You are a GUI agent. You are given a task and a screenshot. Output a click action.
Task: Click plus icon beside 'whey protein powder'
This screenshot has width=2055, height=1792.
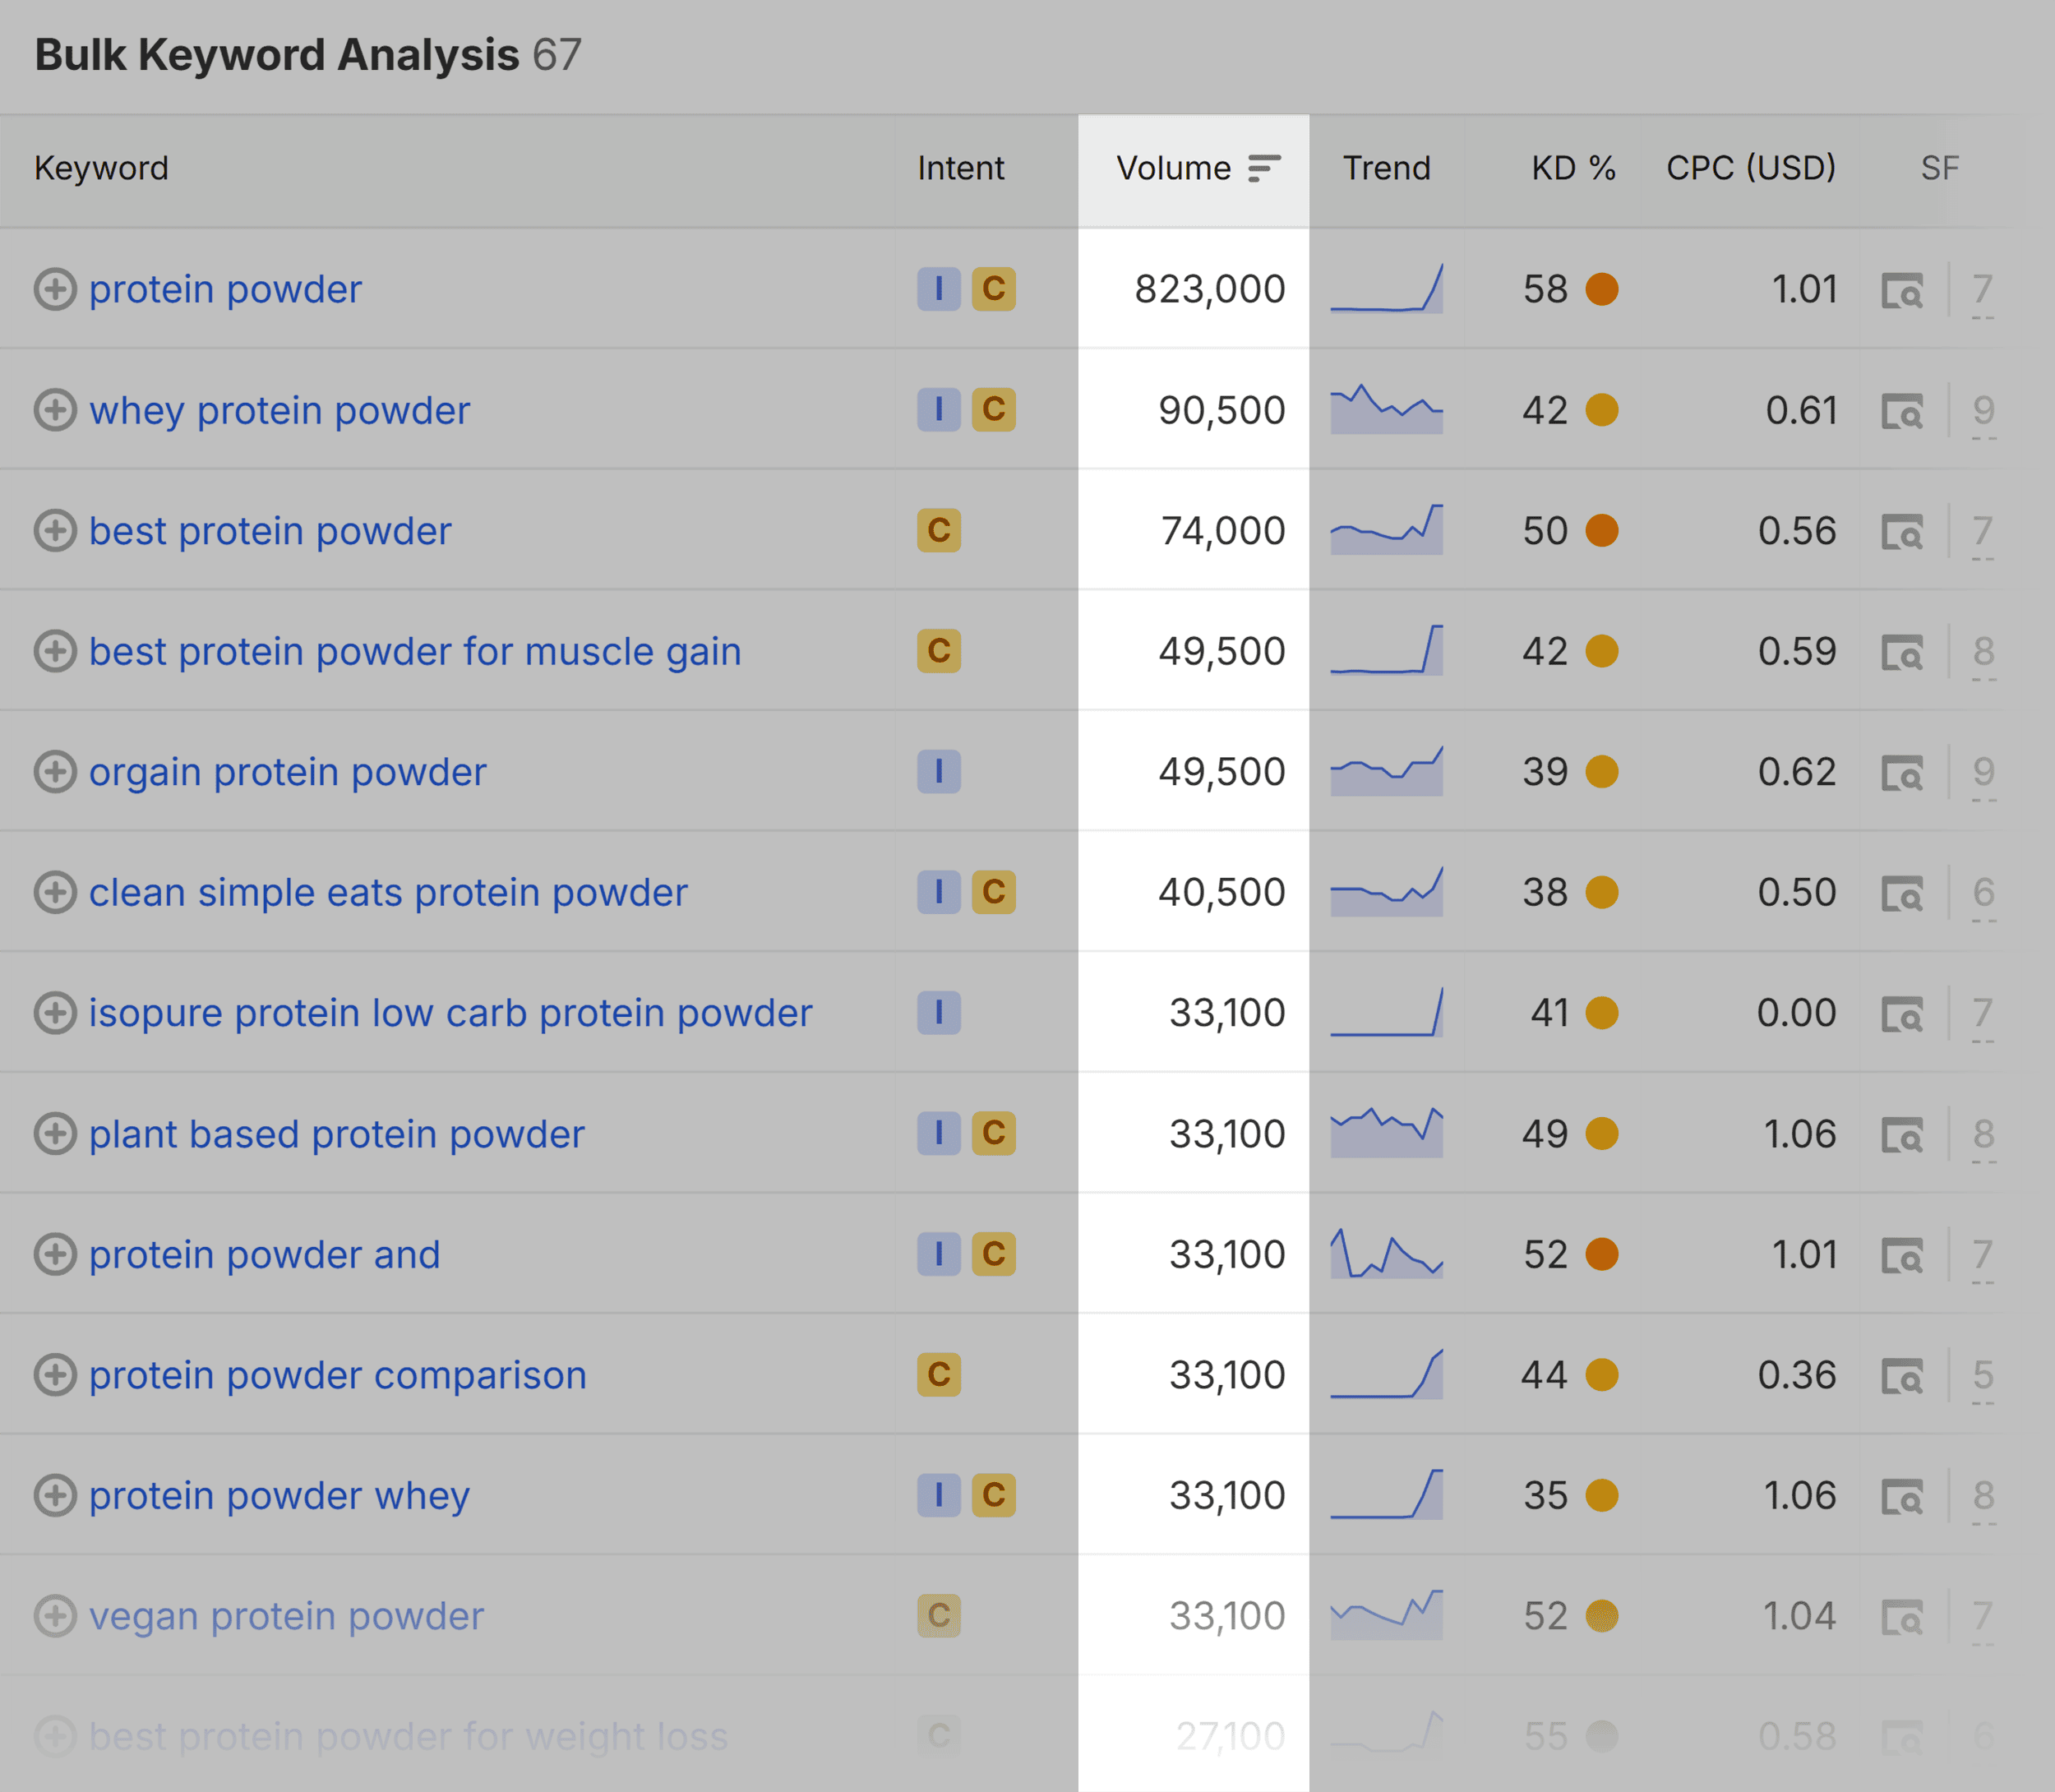tap(55, 410)
